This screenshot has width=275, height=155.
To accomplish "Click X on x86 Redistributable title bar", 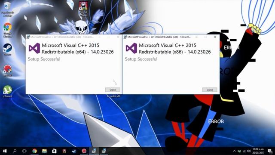I will (215, 37).
